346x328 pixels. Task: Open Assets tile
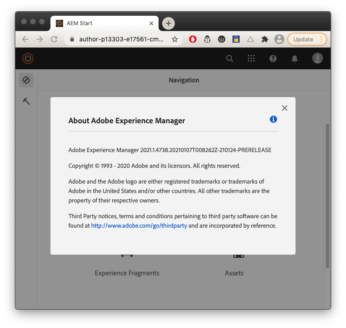pyautogui.click(x=234, y=273)
